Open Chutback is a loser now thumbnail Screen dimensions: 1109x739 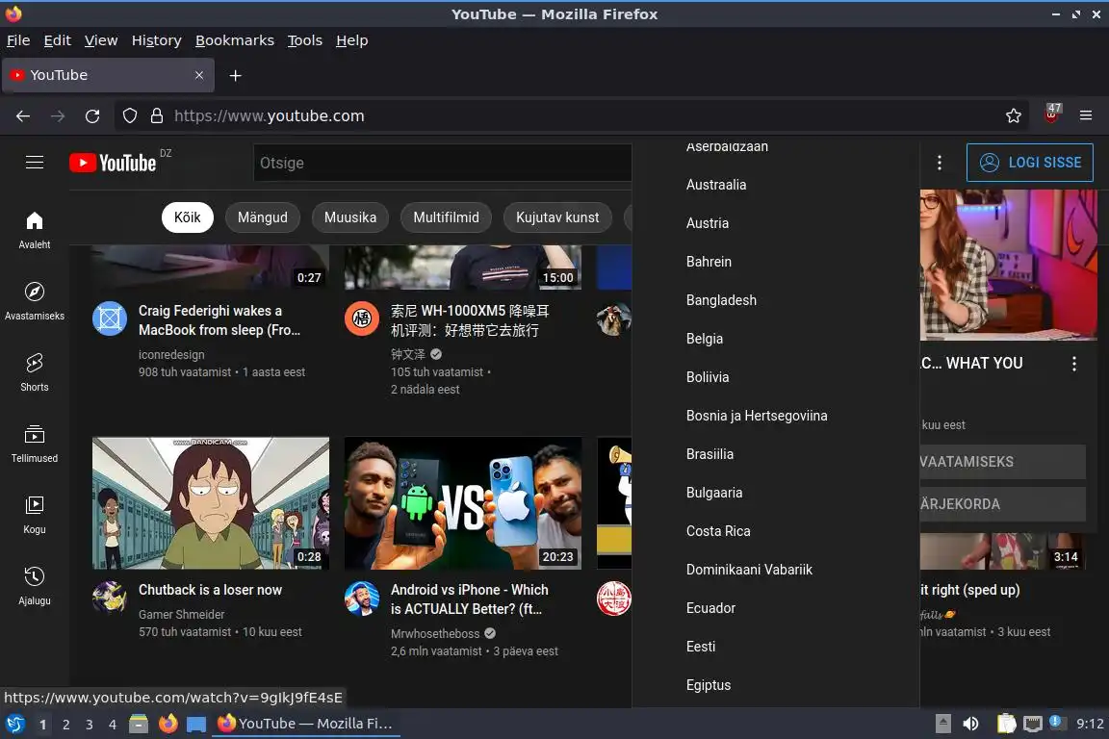211,503
